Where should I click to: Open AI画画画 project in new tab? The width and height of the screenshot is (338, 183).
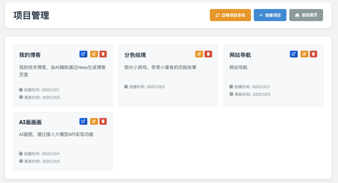[83, 121]
